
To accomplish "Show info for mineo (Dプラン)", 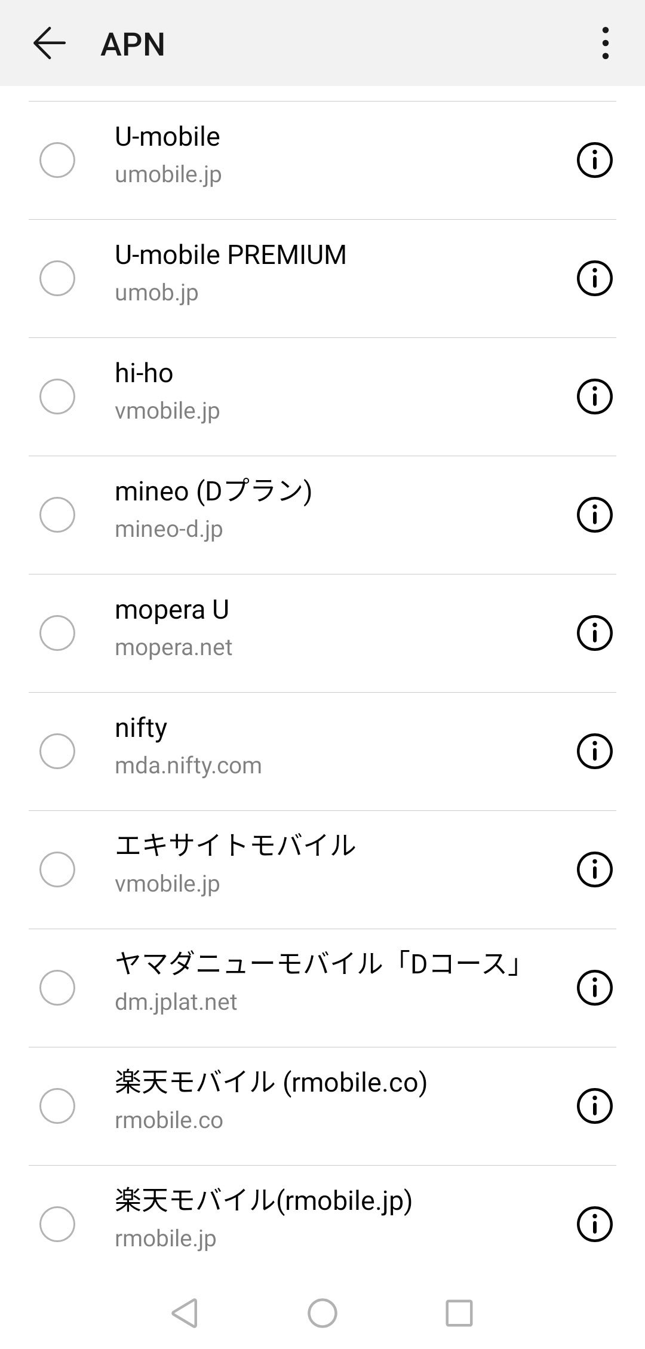I will (x=594, y=515).
